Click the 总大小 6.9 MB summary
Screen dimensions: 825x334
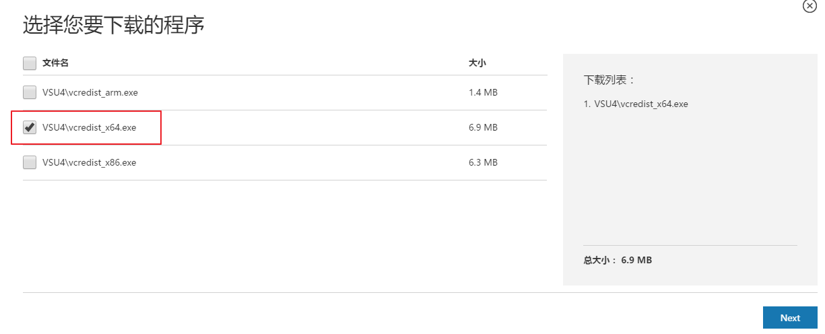[x=618, y=260]
